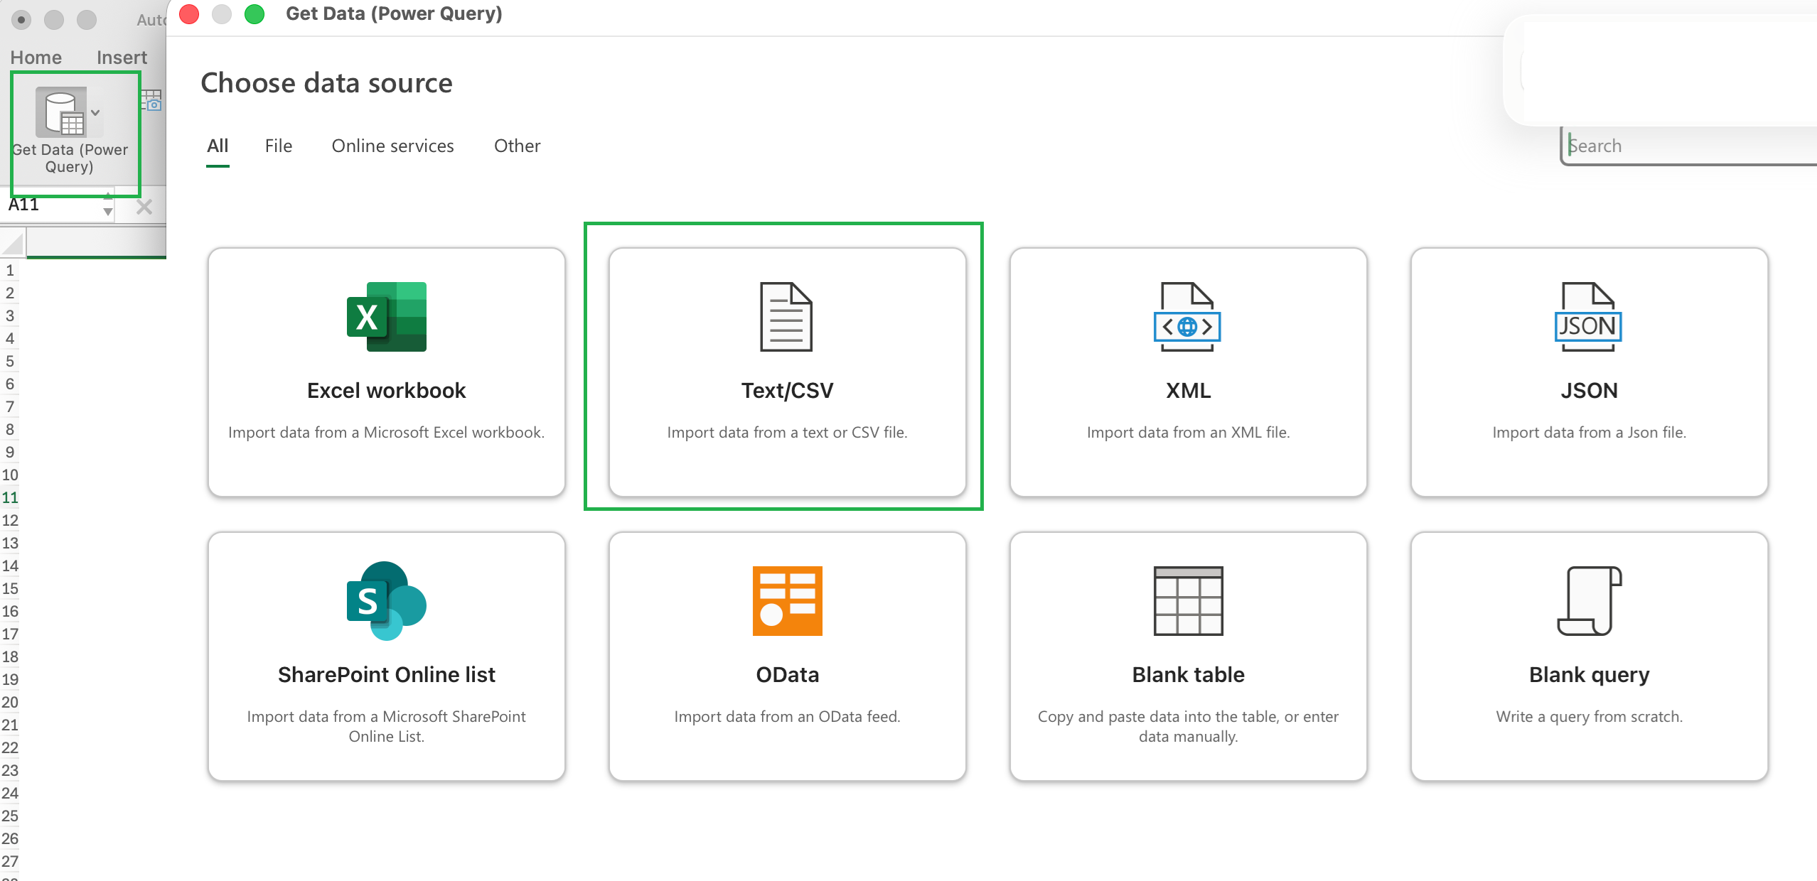Screen dimensions: 1817x881
Task: Click the 'Import data from a text or CSV file.' description
Action: [787, 432]
